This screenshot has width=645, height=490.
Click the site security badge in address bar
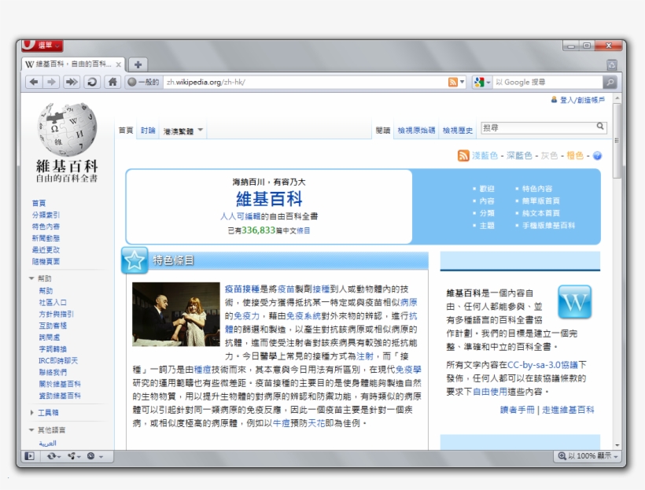142,83
